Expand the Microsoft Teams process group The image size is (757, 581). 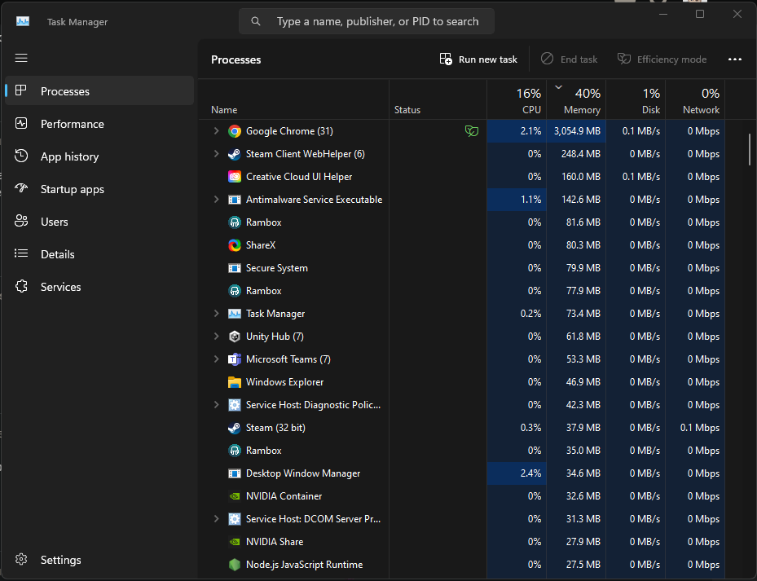[216, 359]
